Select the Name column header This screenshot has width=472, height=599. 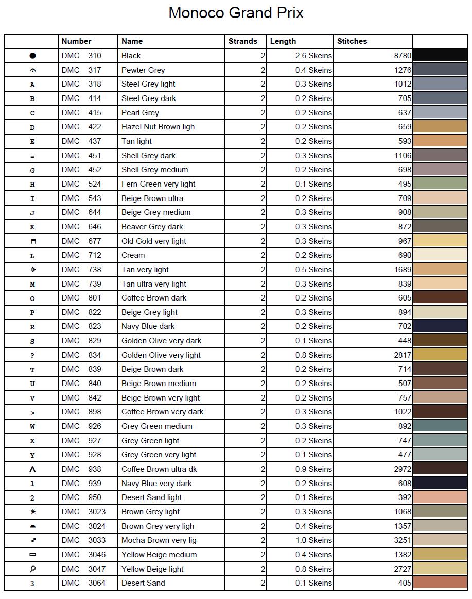(x=132, y=41)
